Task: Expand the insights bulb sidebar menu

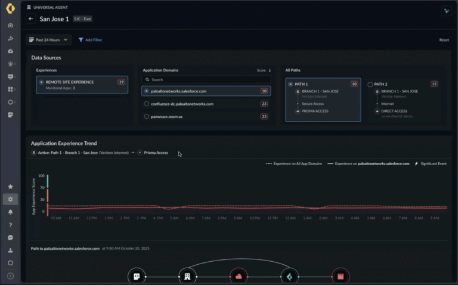Action: point(11,64)
